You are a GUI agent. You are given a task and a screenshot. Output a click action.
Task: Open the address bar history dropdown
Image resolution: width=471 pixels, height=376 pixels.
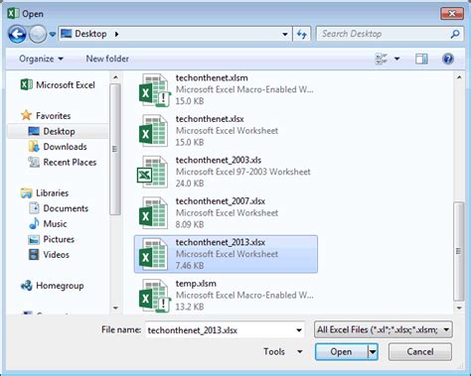285,34
